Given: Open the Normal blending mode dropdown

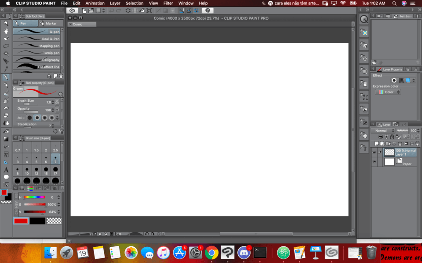Looking at the screenshot, I should (382, 131).
